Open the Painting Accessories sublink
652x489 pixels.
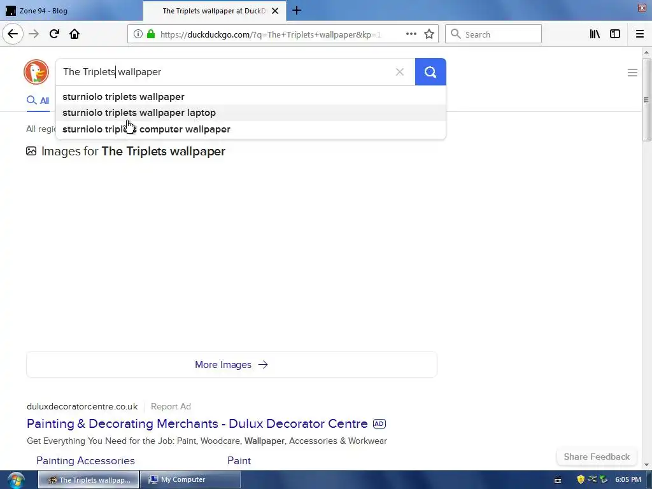(85, 461)
